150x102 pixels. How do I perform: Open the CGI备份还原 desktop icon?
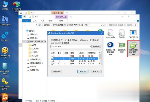(x=5, y=21)
